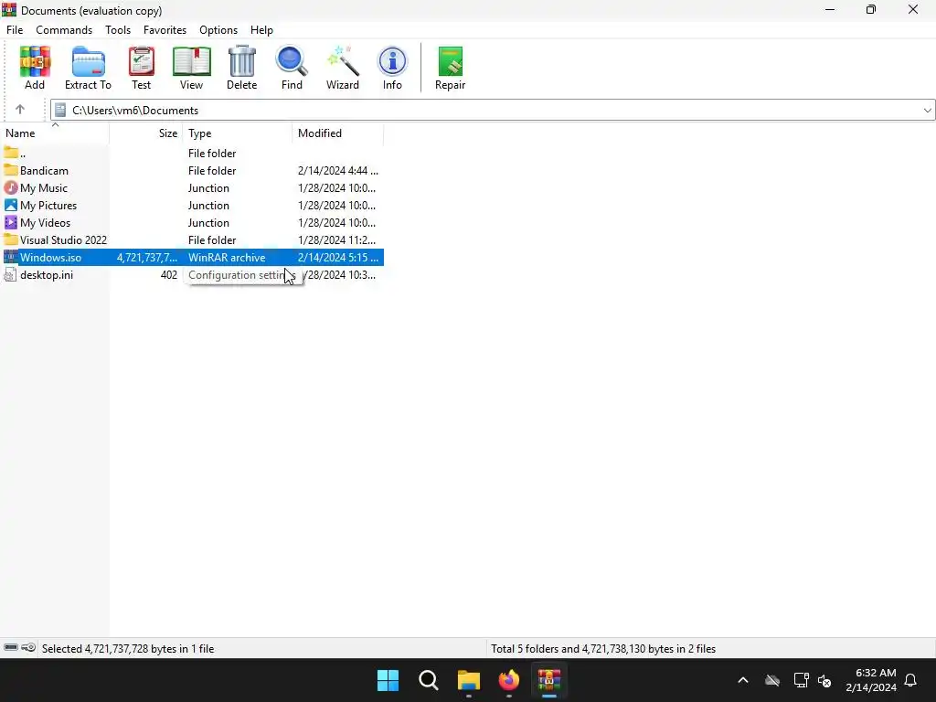Select Visual Studio 2022 folder name
The image size is (936, 702).
tap(63, 240)
